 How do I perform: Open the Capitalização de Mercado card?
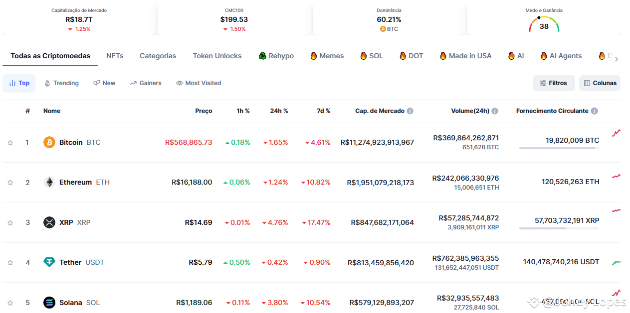(79, 20)
